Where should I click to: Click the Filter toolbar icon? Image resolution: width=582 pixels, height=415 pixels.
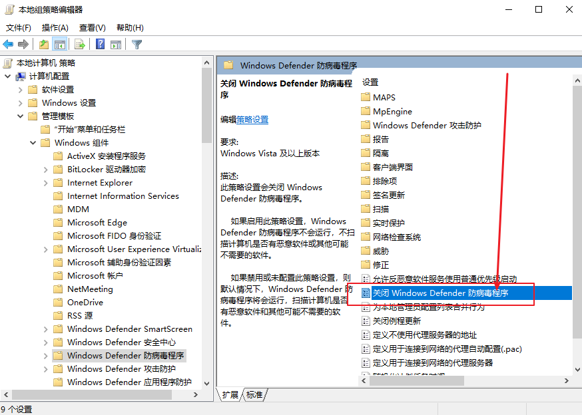pyautogui.click(x=136, y=45)
